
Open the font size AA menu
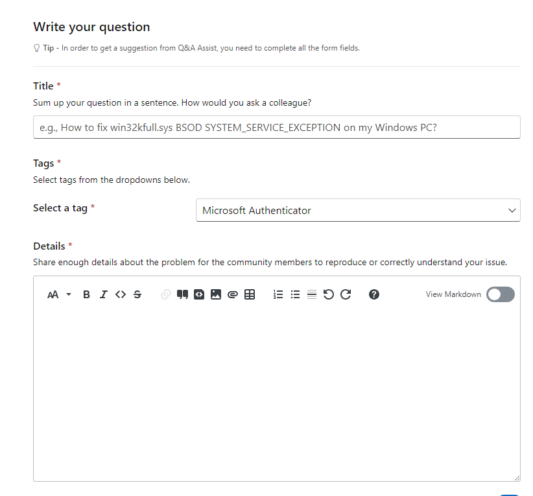pos(53,294)
